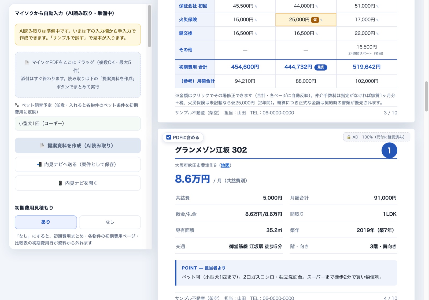This screenshot has height=300, width=429.
Task: Click the blue 最安 badge
Action: [321, 67]
